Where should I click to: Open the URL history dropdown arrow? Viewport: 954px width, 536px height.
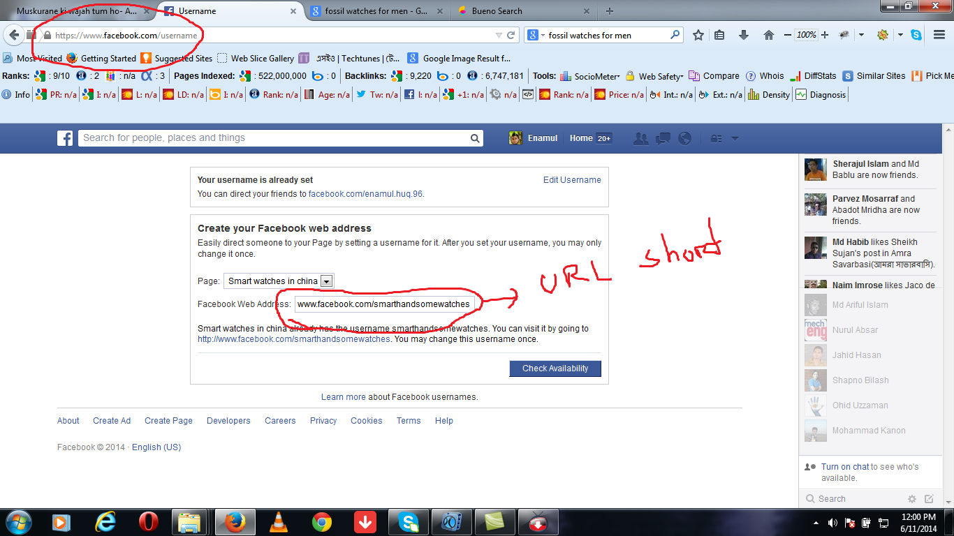[x=499, y=35]
